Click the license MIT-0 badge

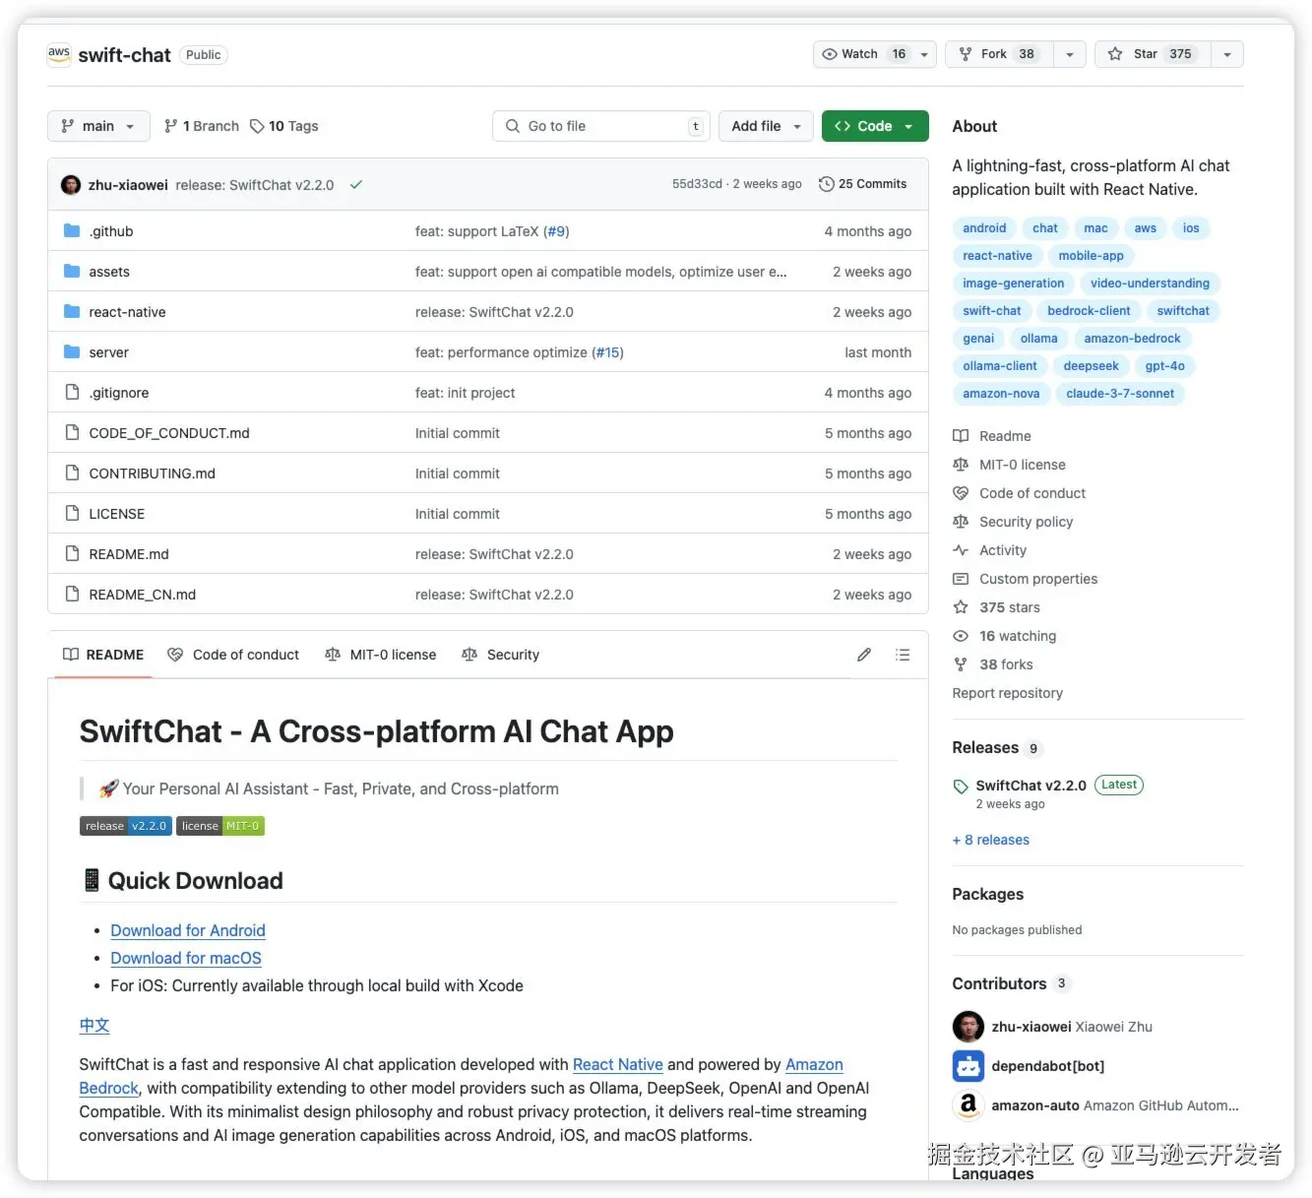tap(220, 826)
